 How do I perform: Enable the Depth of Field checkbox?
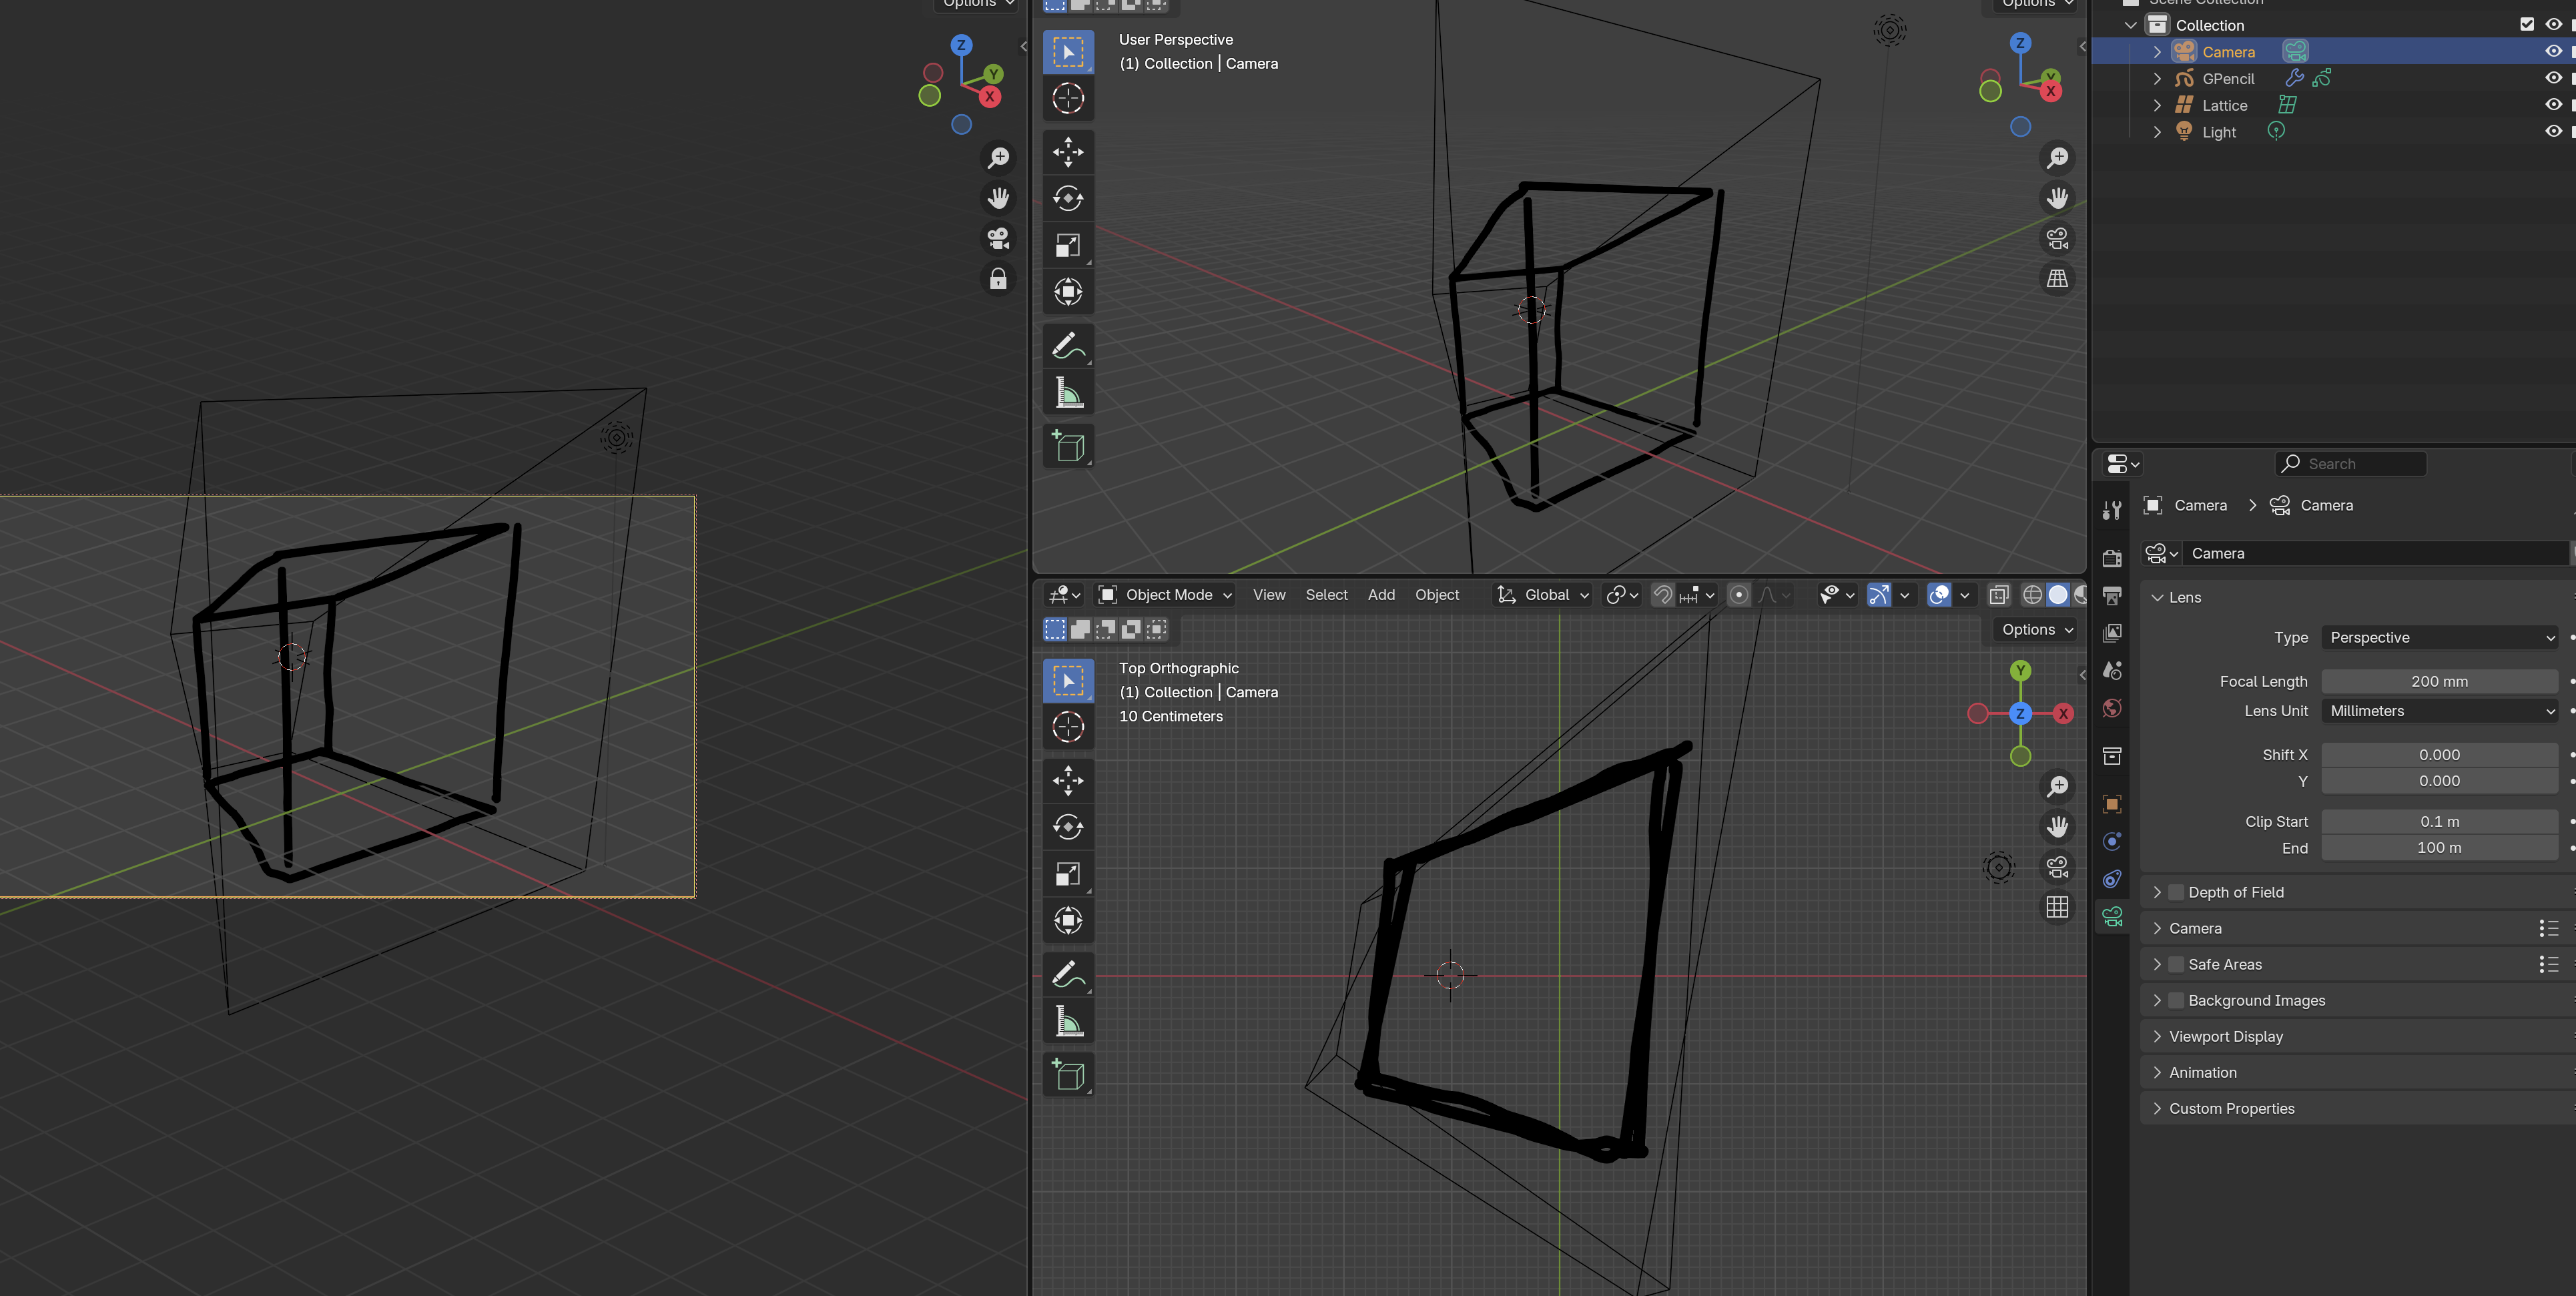(x=2176, y=892)
